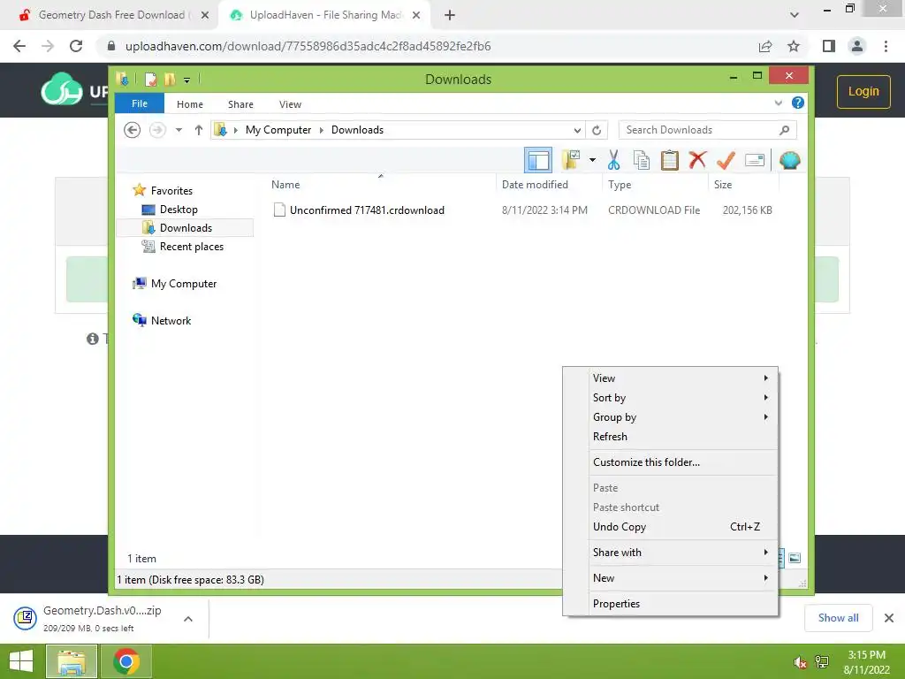Go forward in Explorer navigation

(x=157, y=130)
